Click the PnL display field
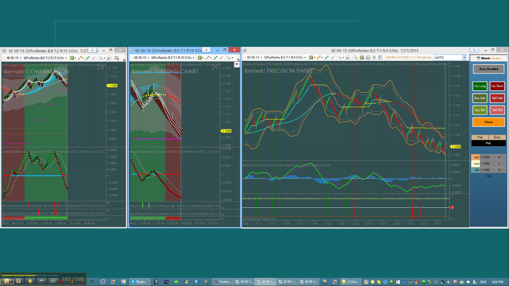The image size is (509, 286). click(x=488, y=143)
